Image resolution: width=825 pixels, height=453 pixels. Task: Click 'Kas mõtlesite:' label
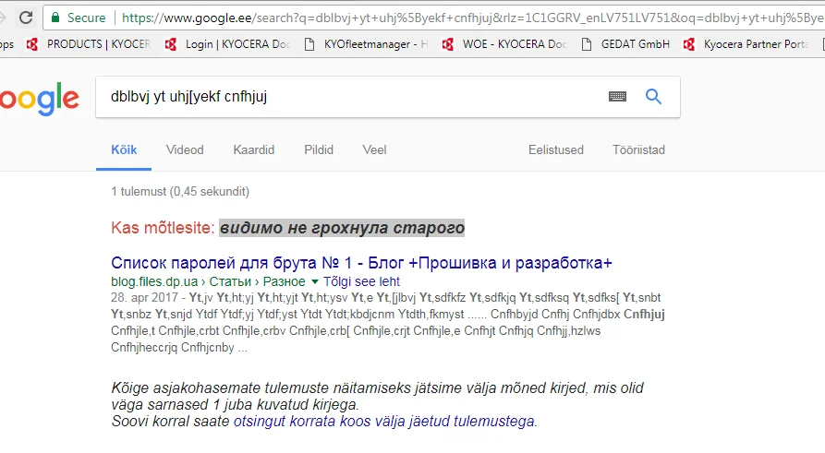pyautogui.click(x=163, y=228)
